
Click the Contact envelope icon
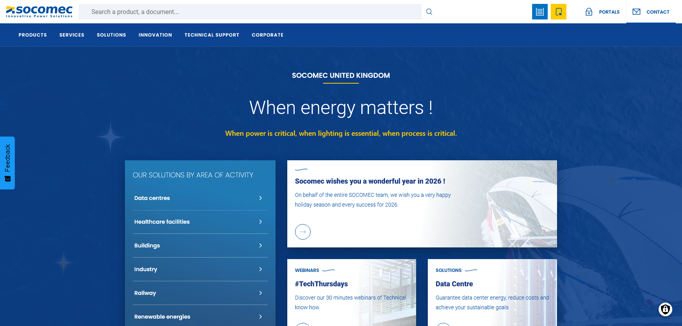(x=636, y=12)
